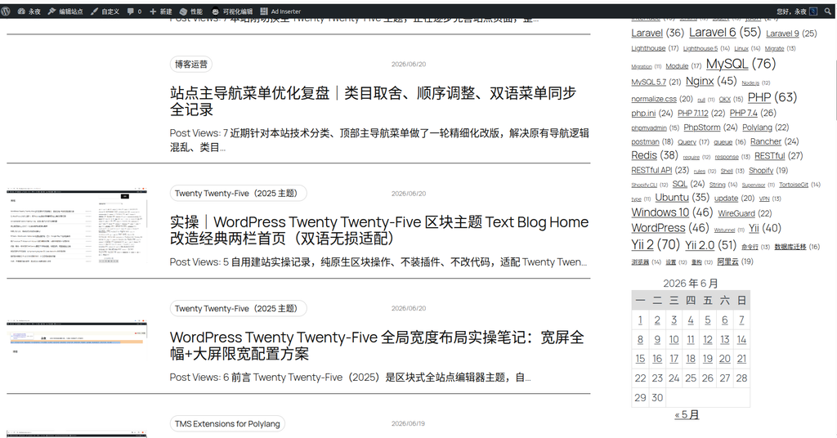The height and width of the screenshot is (438, 837).
Task: Open post 全局宽度布局实操笔记
Action: 377,345
